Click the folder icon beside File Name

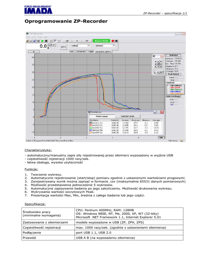coord(181,140)
